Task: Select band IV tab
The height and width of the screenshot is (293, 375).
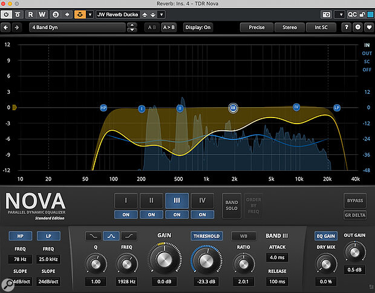Action: point(203,200)
